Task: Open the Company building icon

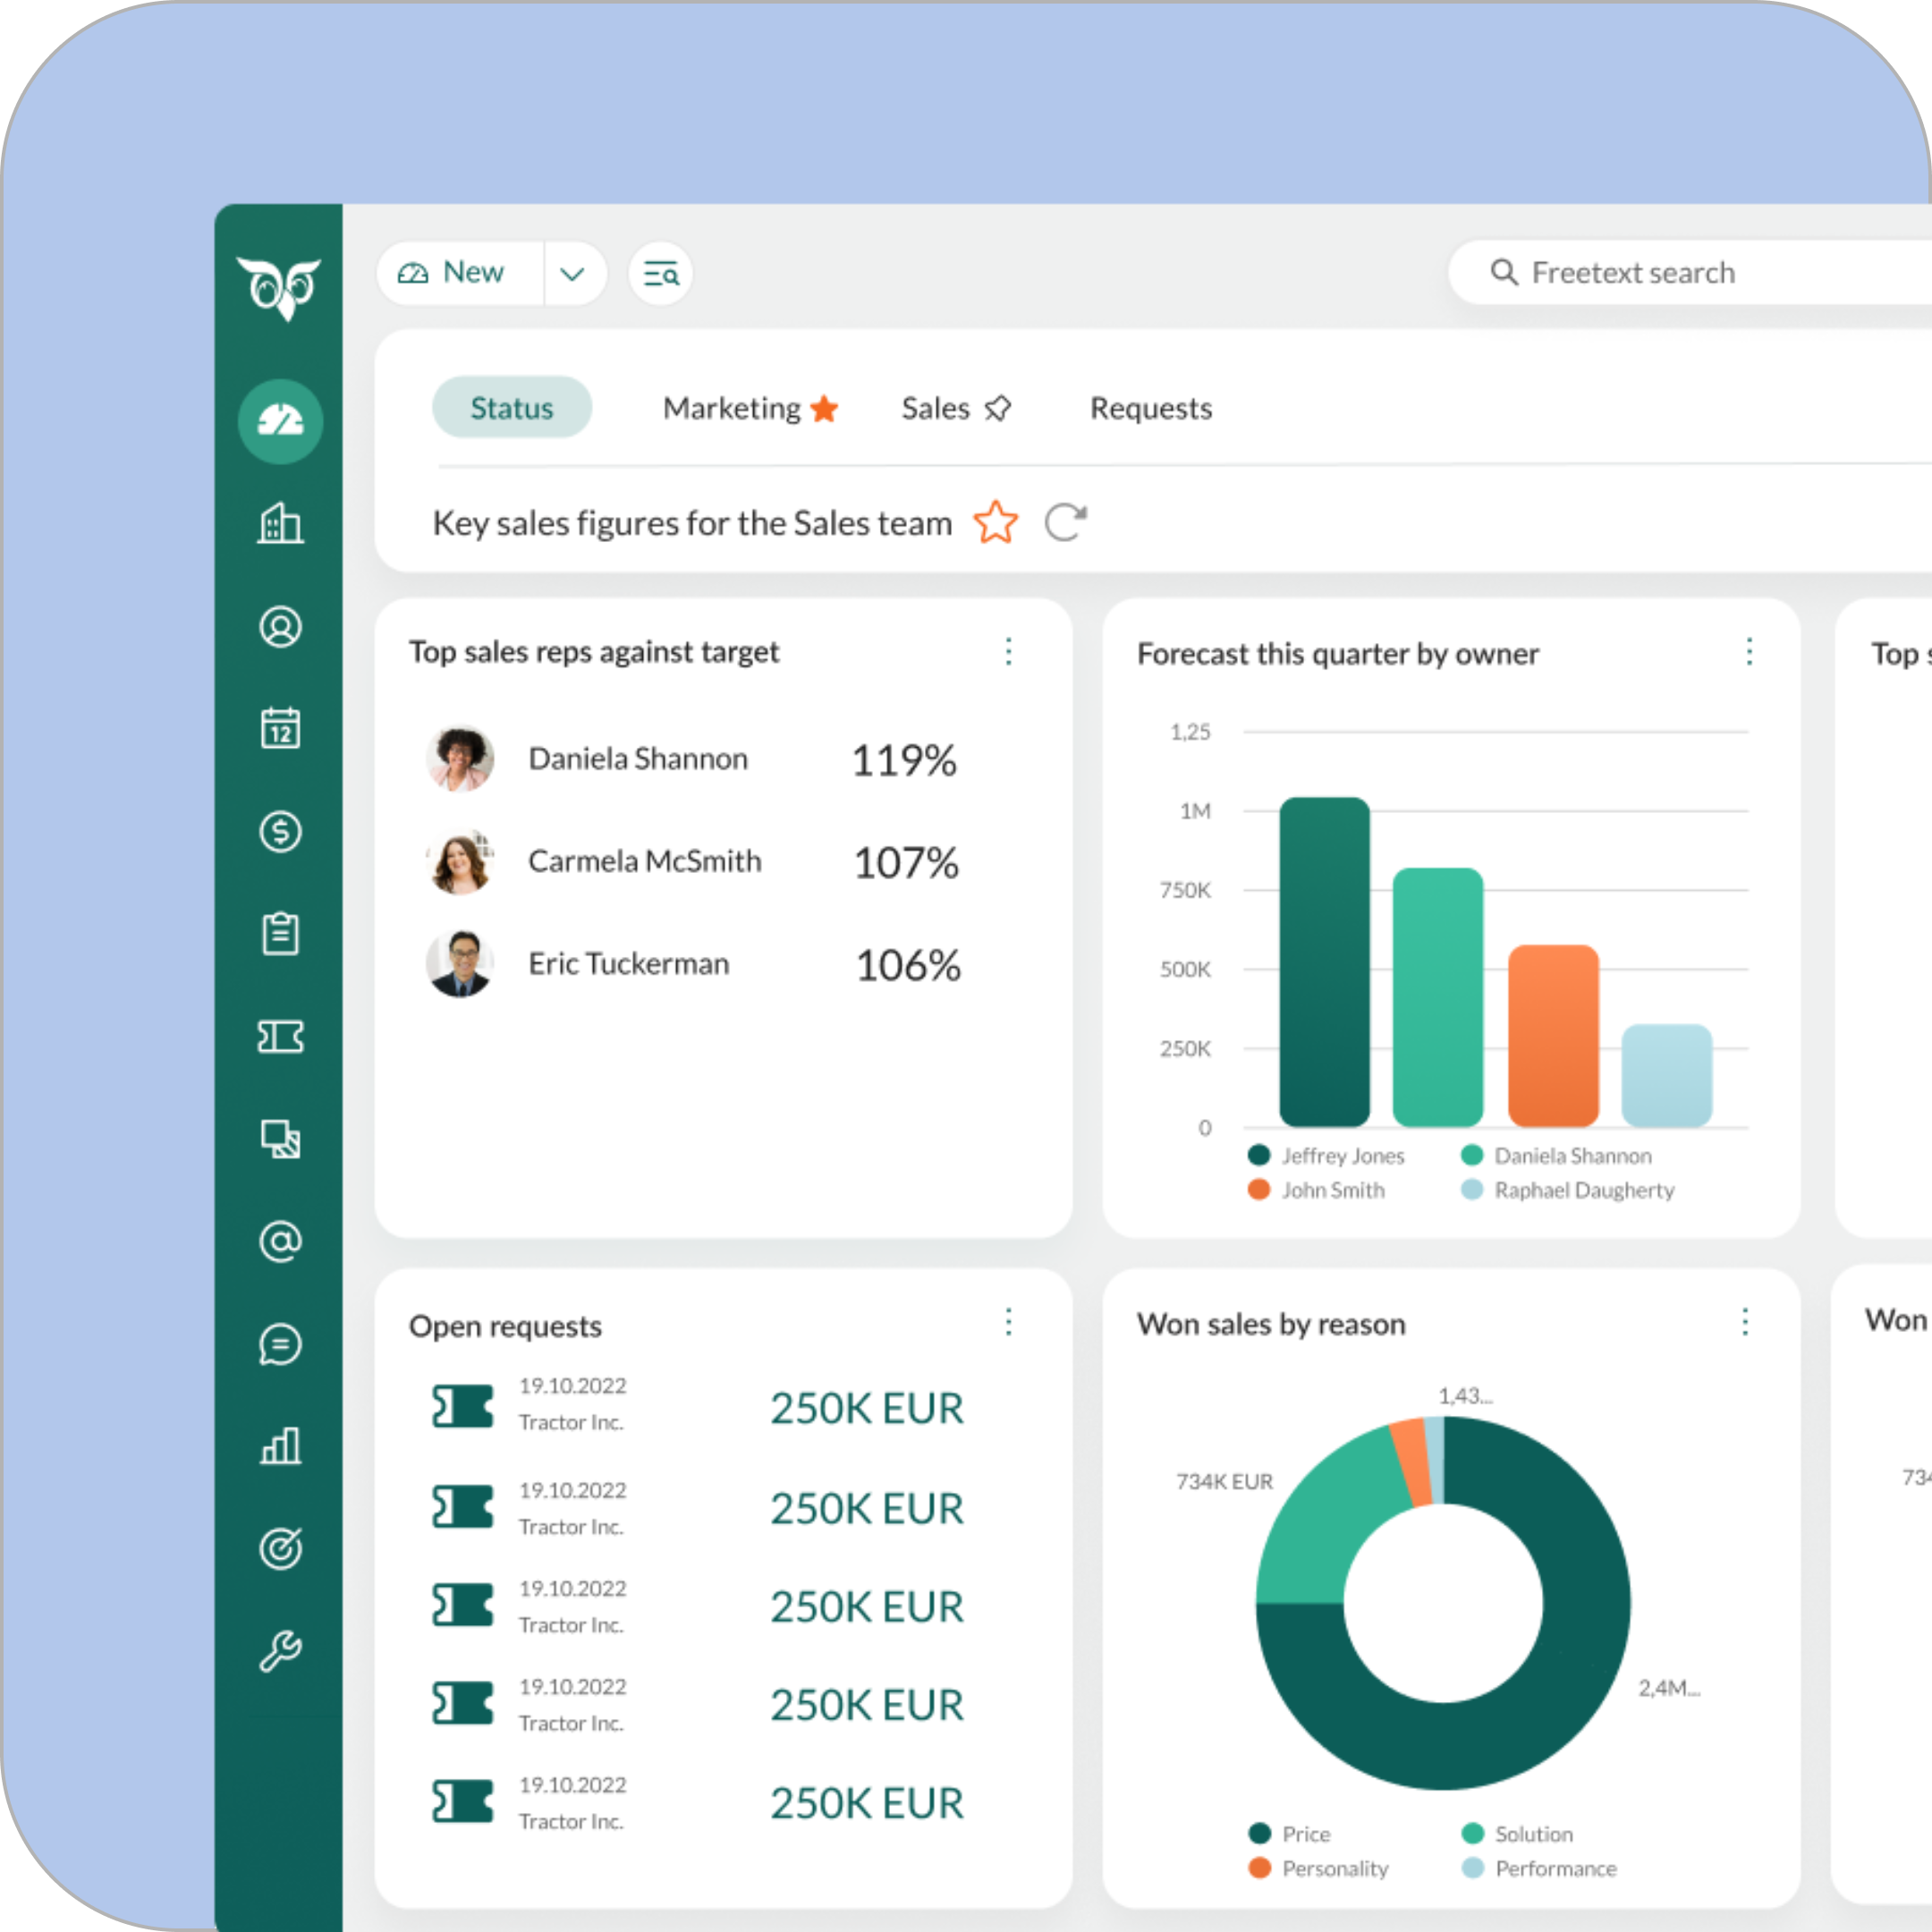Action: 280,523
